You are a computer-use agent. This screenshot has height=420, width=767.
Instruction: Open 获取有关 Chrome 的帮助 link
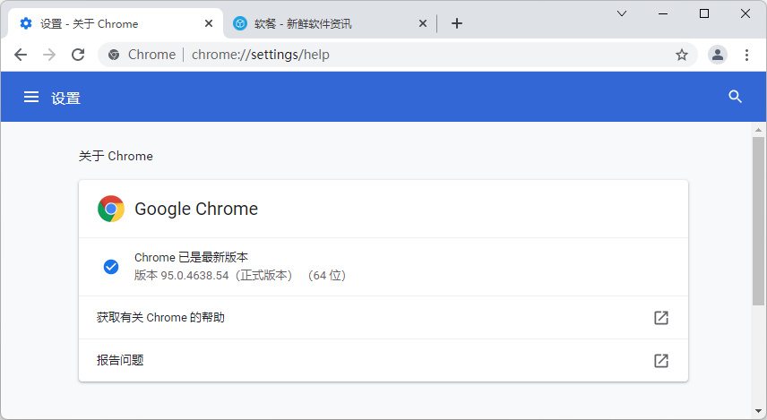coord(383,317)
